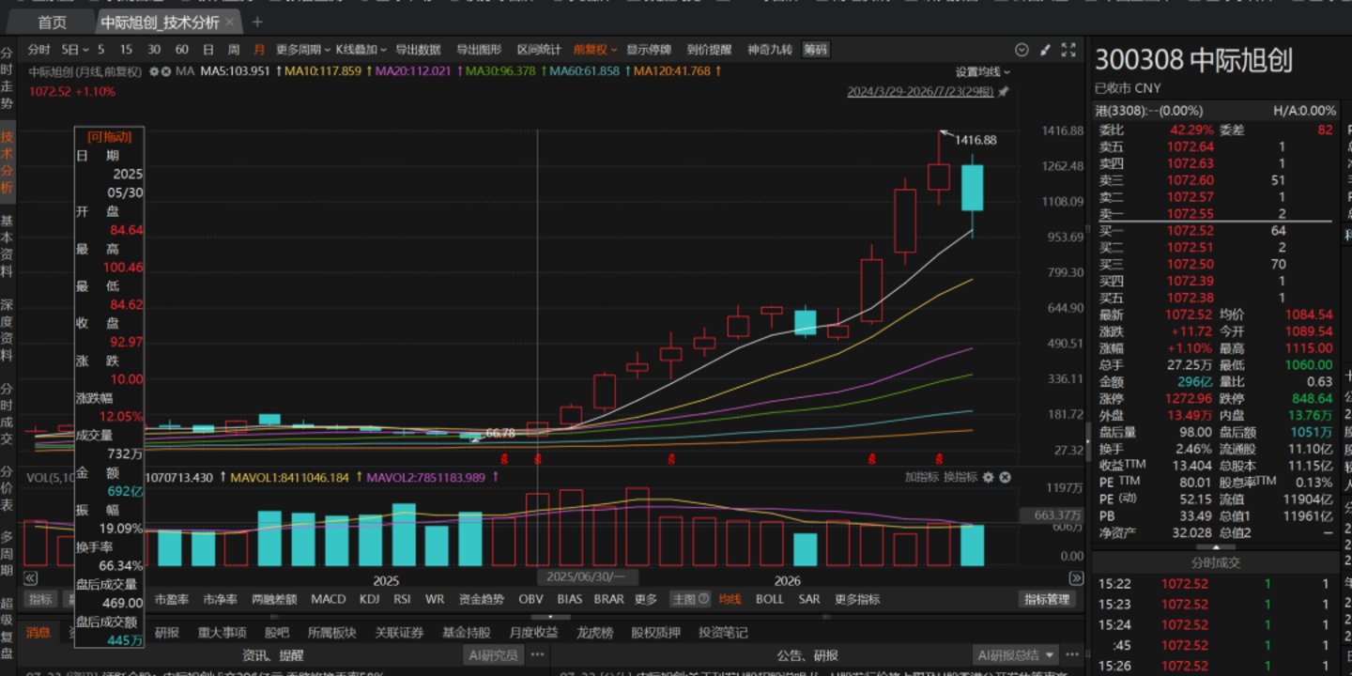Open 技术分析 in left sidebar

(x=7, y=162)
